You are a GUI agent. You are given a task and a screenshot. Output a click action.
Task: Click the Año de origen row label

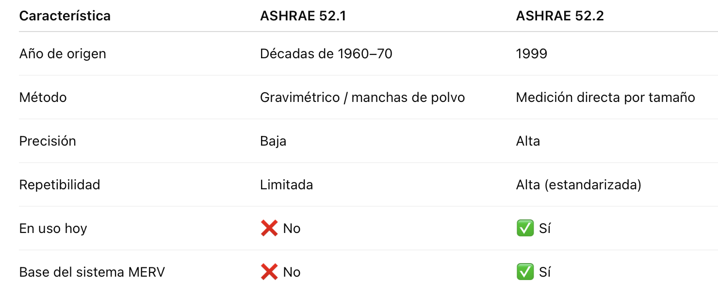tap(63, 53)
